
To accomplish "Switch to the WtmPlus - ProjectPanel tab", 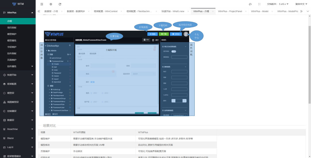I will click(230, 11).
